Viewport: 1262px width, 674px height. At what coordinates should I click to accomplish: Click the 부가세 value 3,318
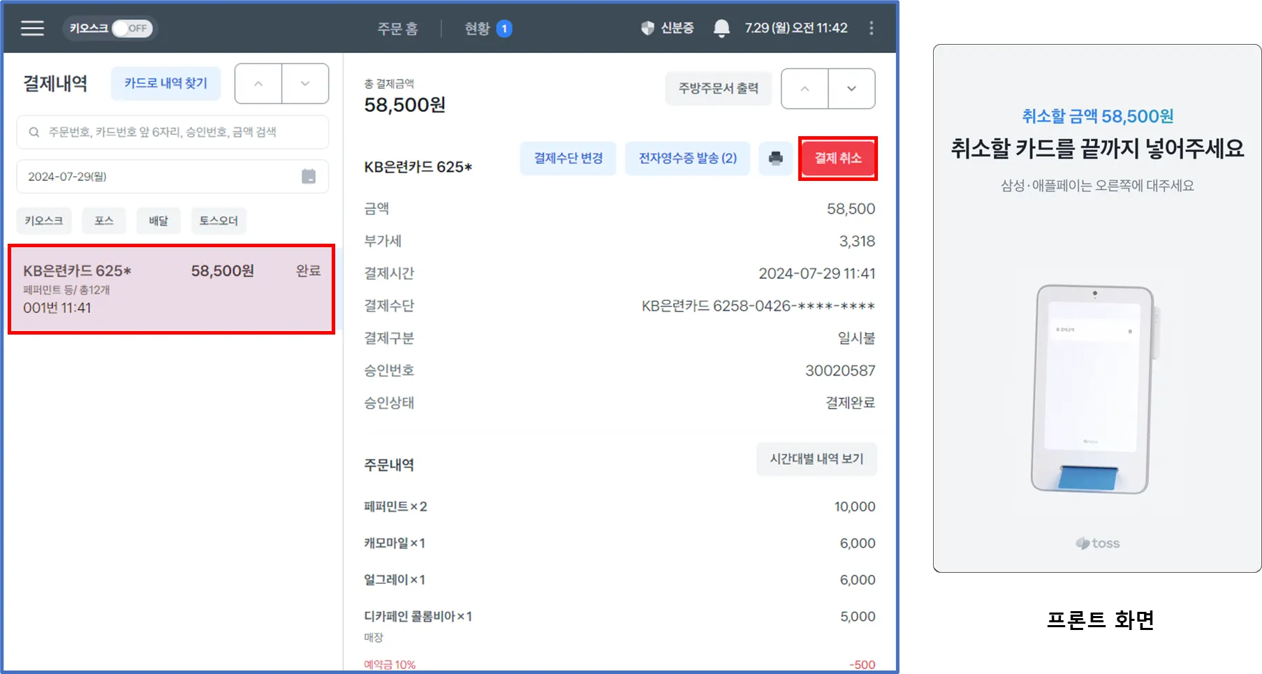[x=857, y=242]
